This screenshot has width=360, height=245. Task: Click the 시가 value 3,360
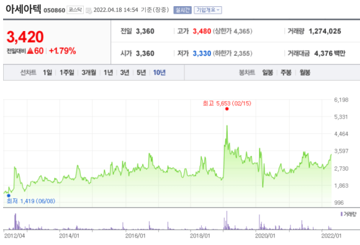pos(145,53)
